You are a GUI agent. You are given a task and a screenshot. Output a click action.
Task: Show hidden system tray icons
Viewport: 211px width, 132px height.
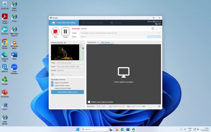(x=181, y=129)
